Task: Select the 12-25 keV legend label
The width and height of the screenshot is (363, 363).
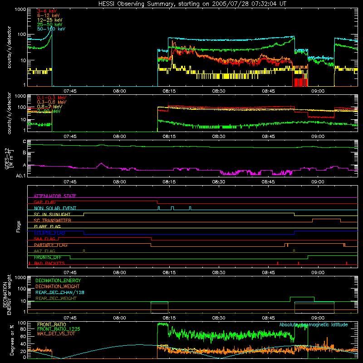Action: 49,20
